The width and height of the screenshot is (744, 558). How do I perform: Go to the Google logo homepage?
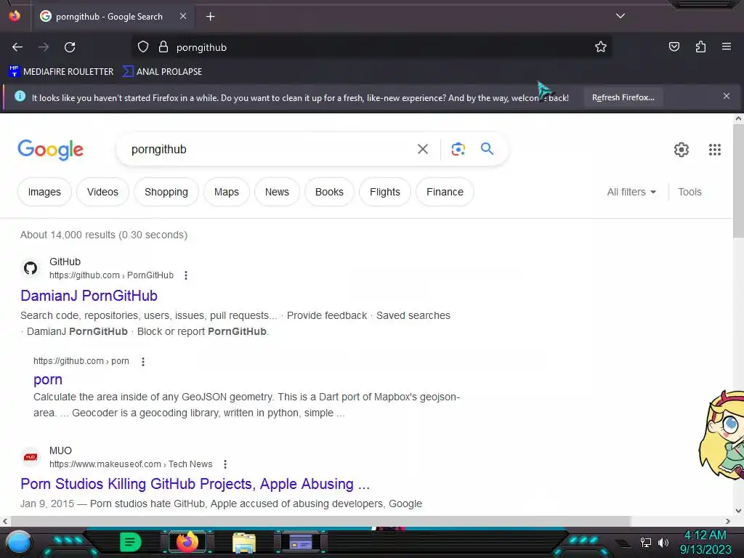(51, 150)
